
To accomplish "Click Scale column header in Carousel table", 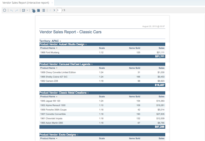I will point(102,68).
